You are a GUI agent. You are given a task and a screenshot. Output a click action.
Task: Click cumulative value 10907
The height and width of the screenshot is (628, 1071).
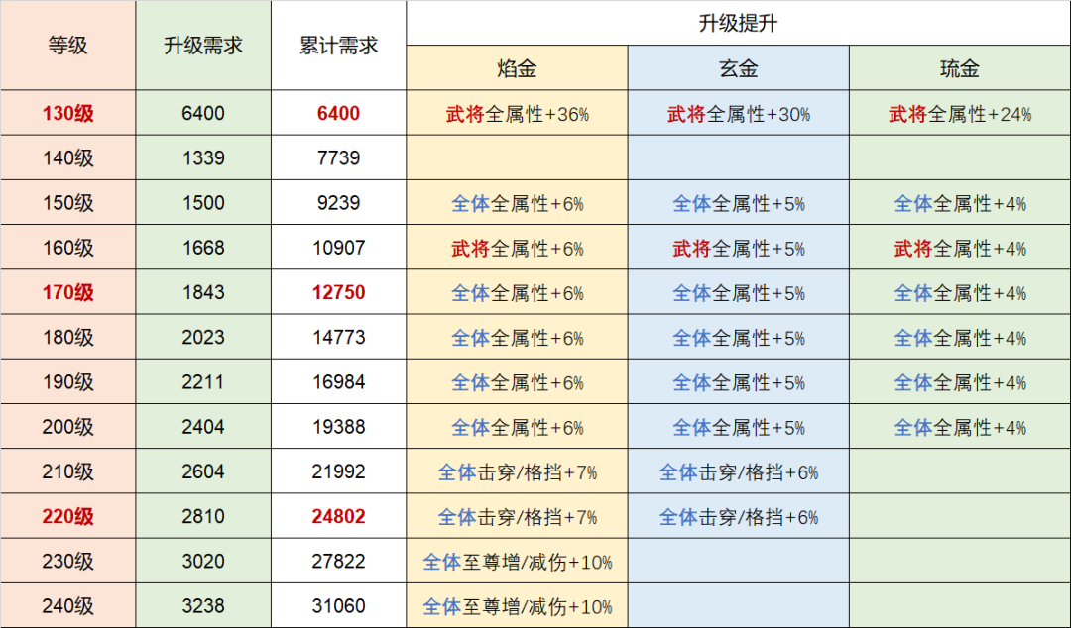339,248
